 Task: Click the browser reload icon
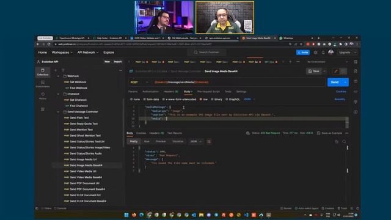pyautogui.click(x=49, y=44)
